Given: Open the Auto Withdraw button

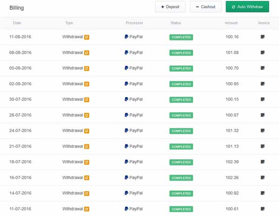Looking at the screenshot, I should pyautogui.click(x=247, y=7).
